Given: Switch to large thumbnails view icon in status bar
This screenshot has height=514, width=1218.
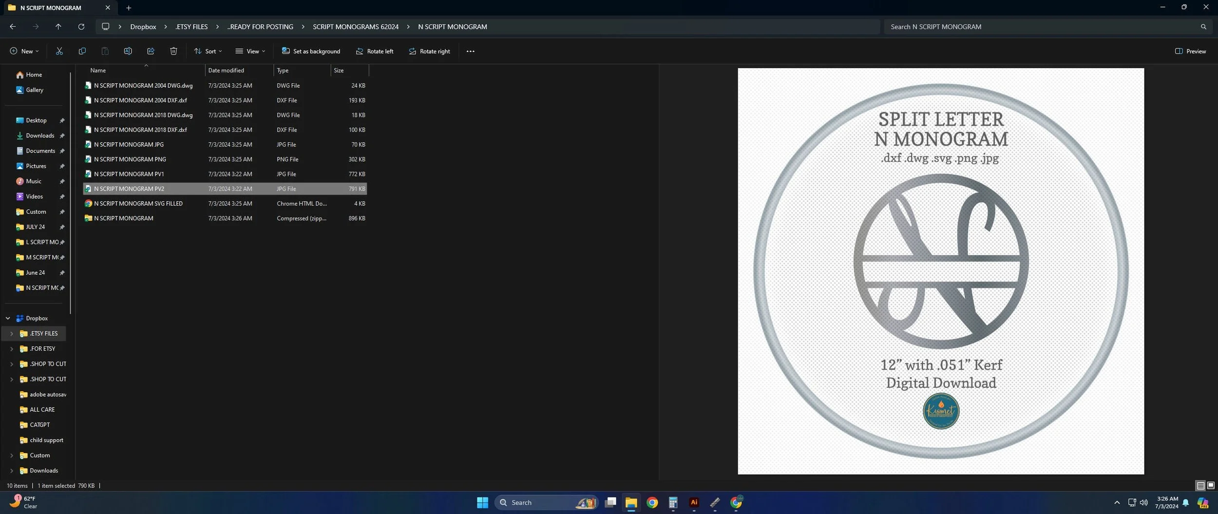Looking at the screenshot, I should [x=1211, y=485].
